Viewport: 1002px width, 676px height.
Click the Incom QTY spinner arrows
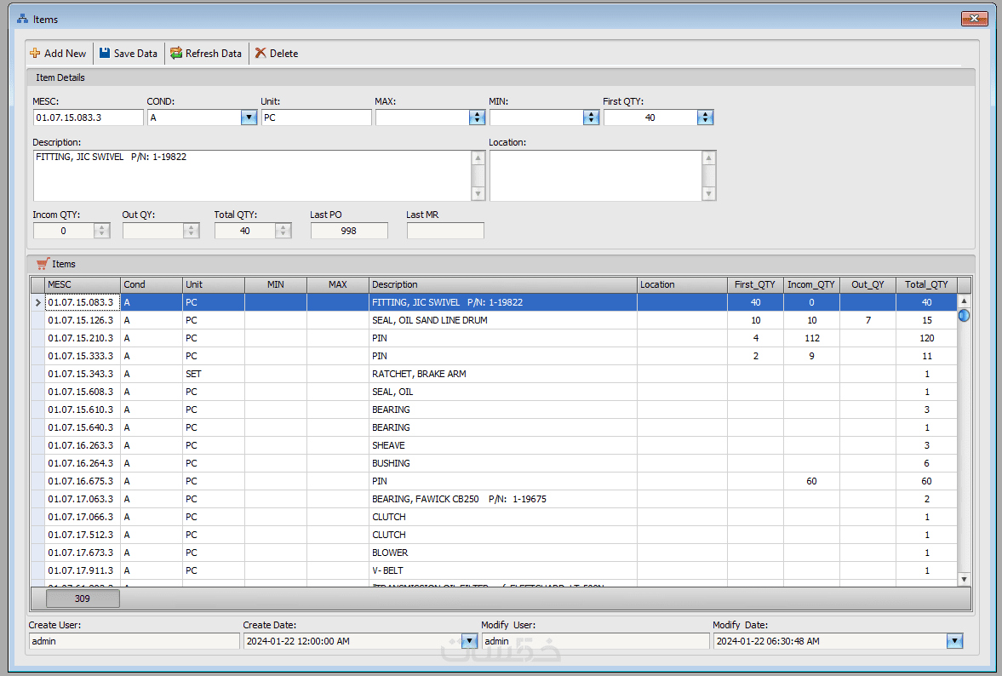pos(101,231)
